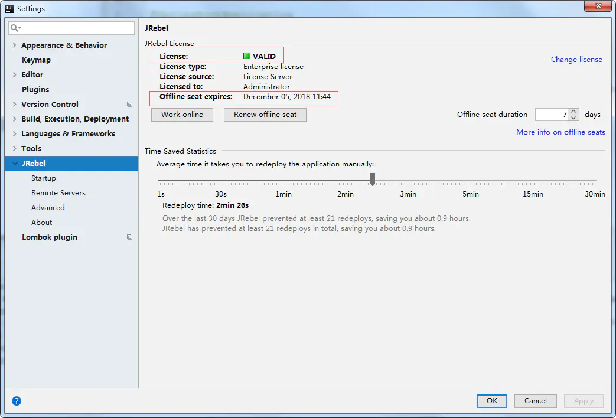Click the Enterprise license text

[273, 67]
